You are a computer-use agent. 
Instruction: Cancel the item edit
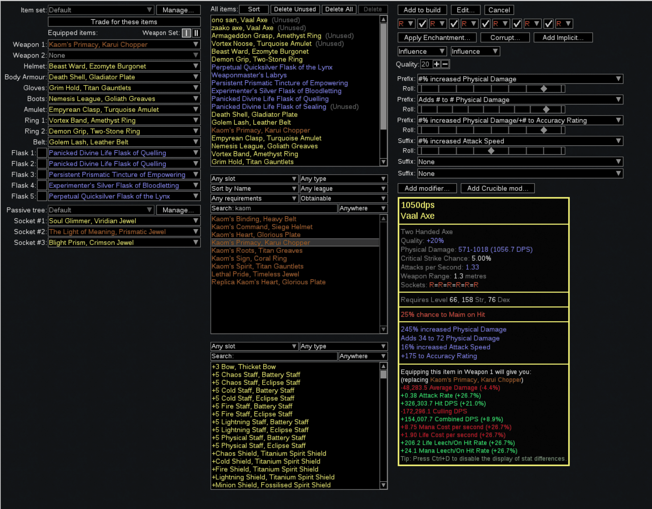click(499, 10)
